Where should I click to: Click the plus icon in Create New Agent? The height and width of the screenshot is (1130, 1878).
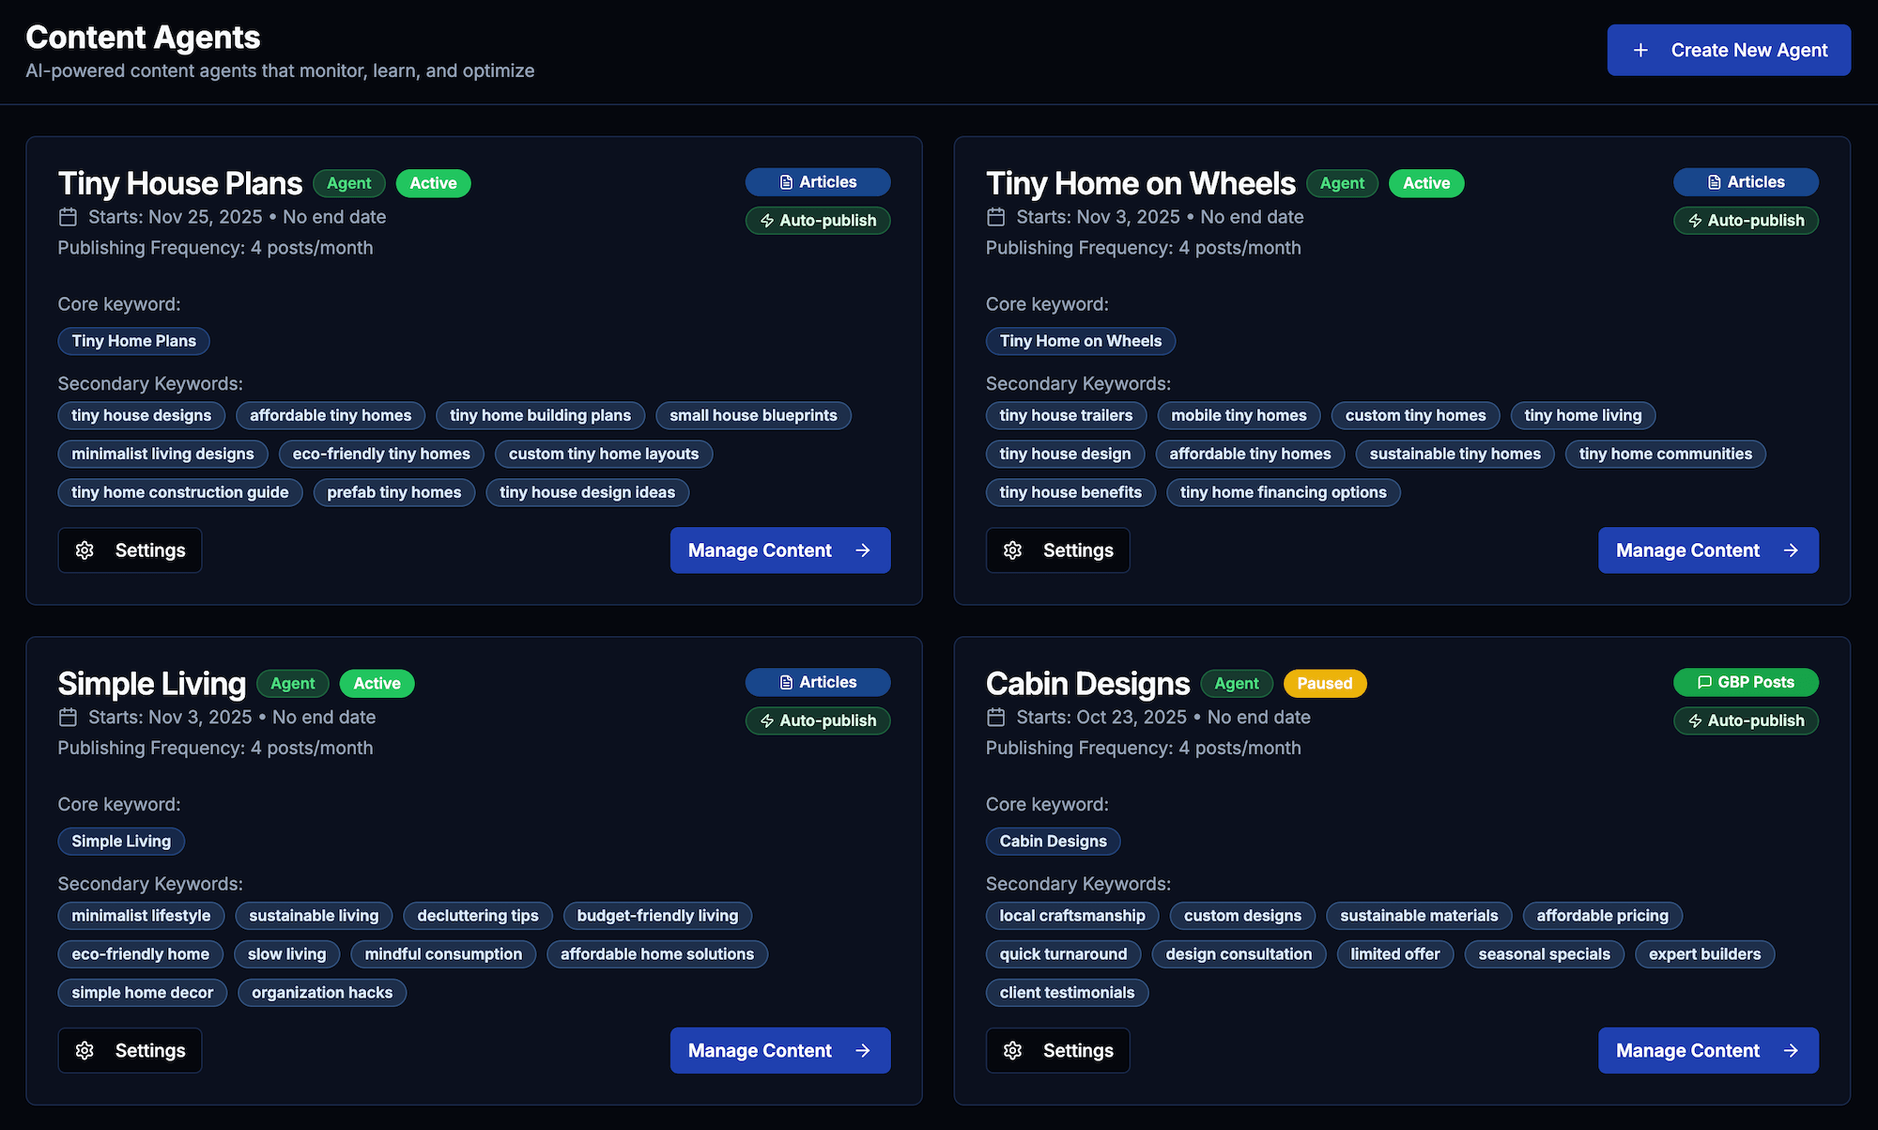(1640, 51)
